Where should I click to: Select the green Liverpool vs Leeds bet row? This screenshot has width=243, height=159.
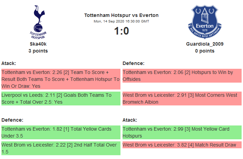[60, 99]
